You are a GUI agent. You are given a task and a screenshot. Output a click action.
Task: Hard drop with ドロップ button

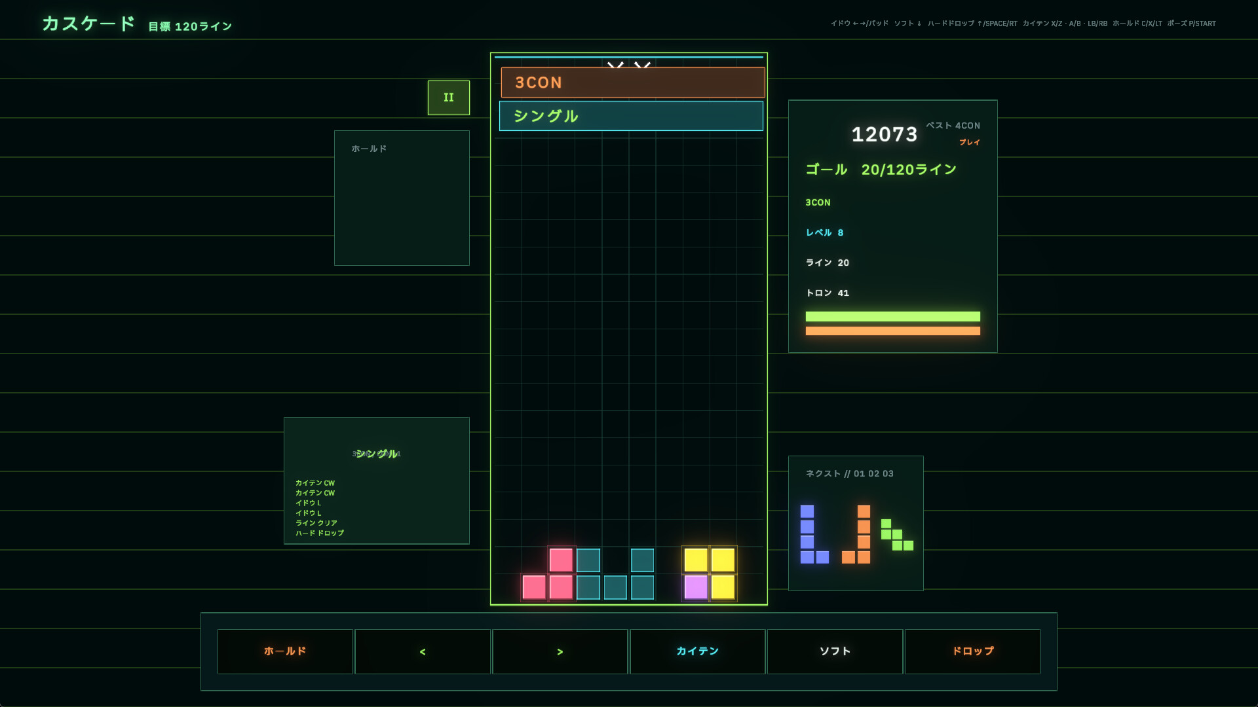point(972,651)
